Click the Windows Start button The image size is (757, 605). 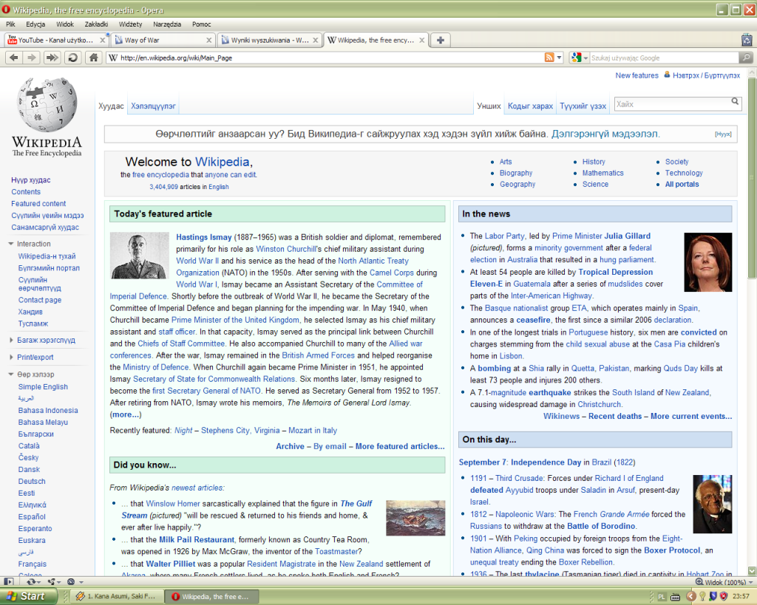click(28, 596)
